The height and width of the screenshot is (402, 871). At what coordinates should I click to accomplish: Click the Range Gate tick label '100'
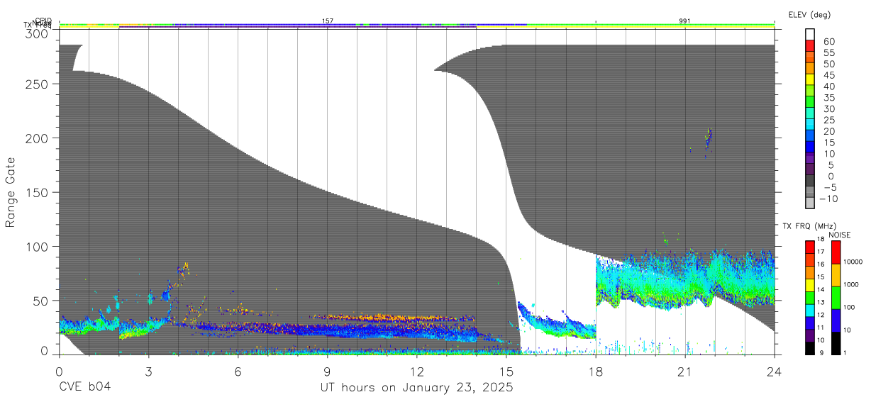click(37, 246)
